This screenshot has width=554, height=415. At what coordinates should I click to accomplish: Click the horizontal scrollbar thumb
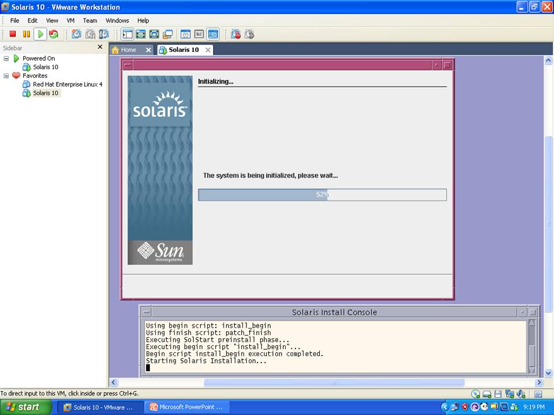[x=334, y=382]
